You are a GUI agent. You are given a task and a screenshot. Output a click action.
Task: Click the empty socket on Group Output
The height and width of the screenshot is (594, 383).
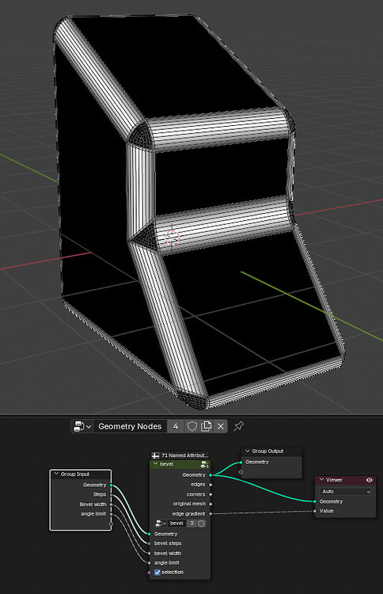241,472
